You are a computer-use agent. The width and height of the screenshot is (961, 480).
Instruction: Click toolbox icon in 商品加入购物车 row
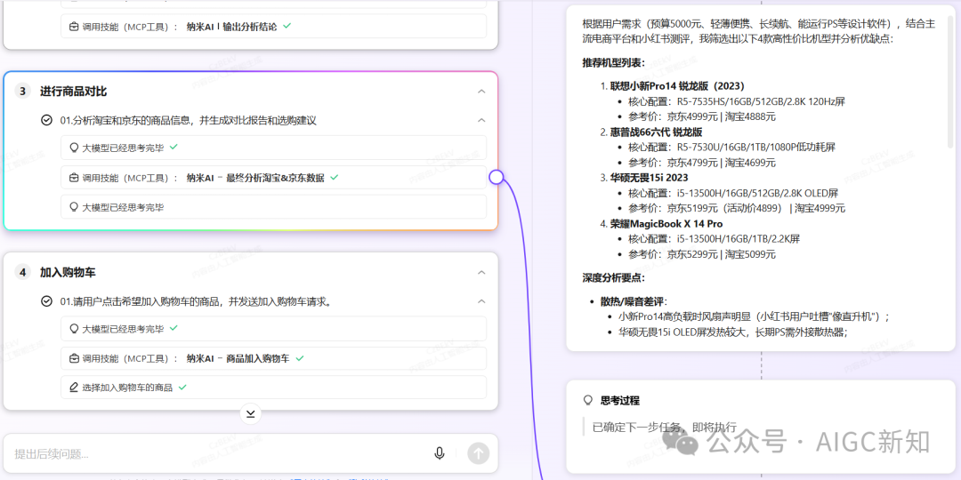point(74,358)
